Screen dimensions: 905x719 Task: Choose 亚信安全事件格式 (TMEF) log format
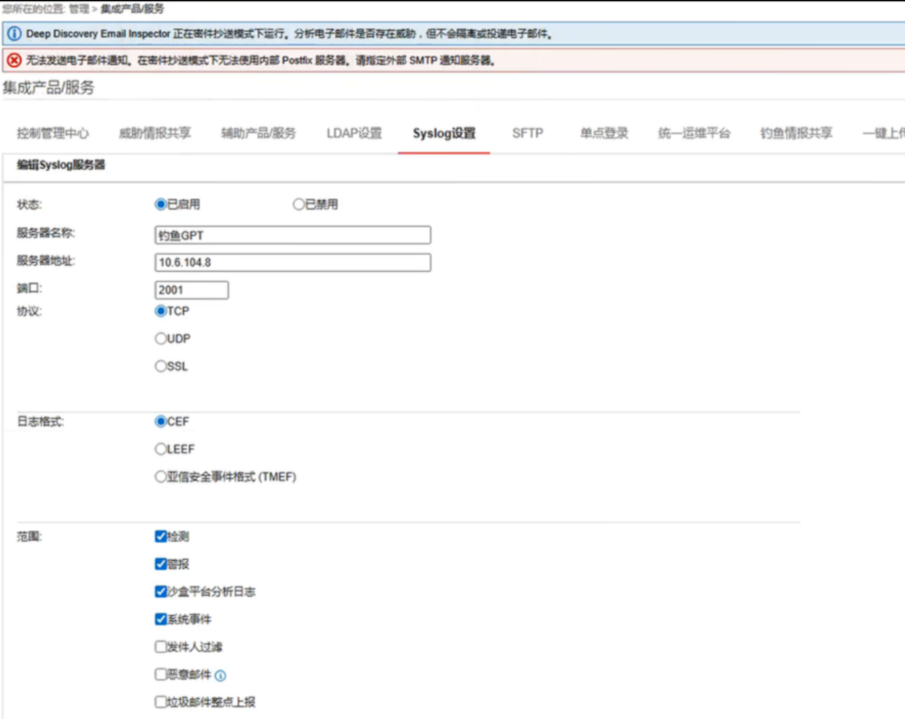tap(161, 476)
